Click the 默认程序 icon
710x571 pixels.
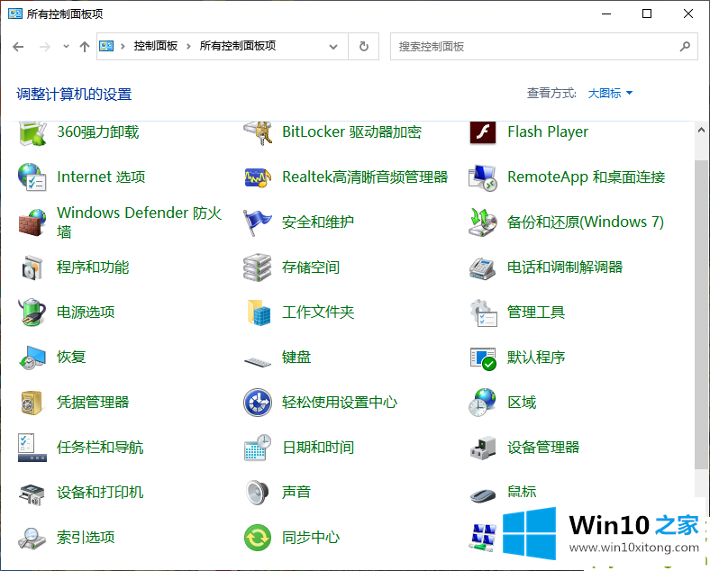point(483,358)
